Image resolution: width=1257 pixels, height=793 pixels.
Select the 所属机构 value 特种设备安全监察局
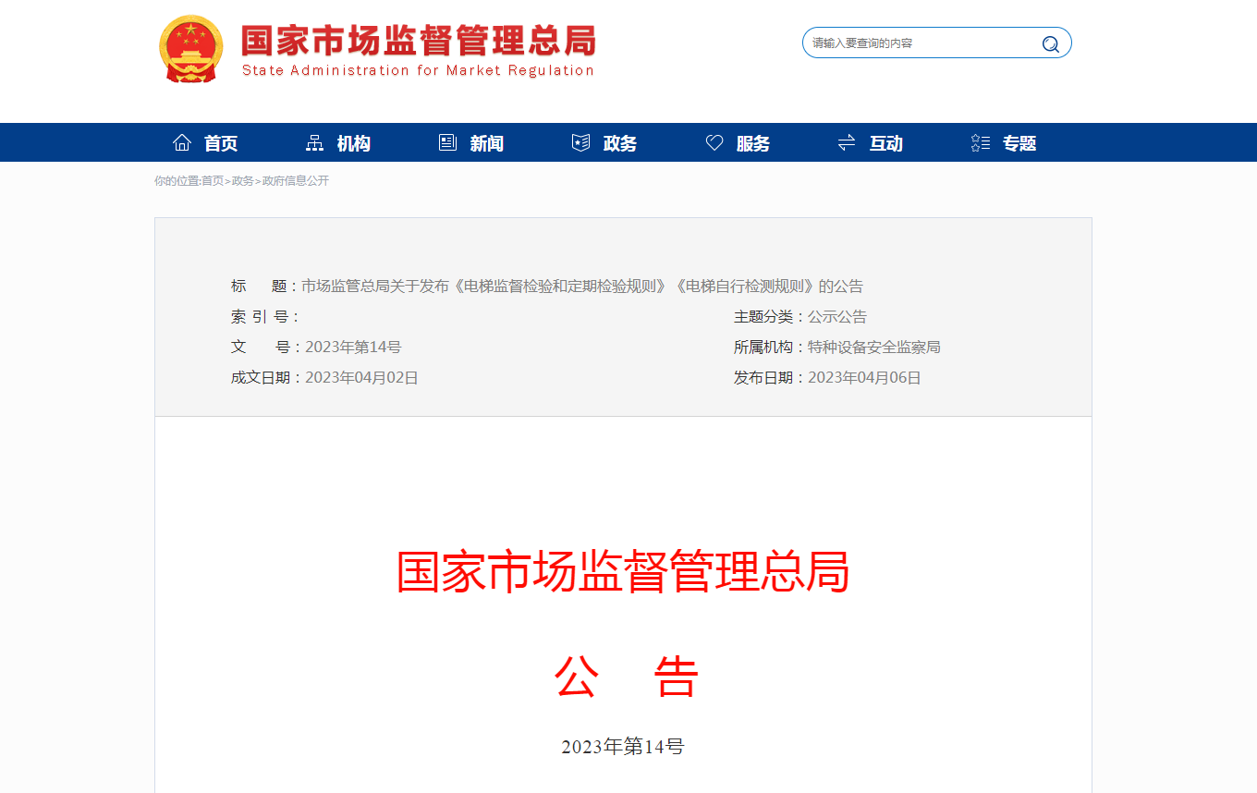pos(874,348)
